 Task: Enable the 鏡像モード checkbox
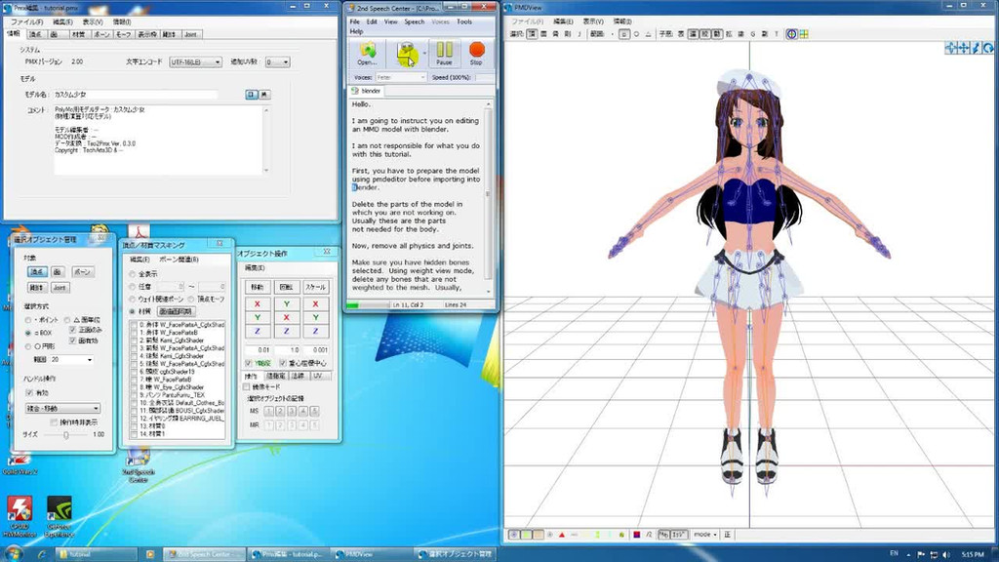(247, 386)
